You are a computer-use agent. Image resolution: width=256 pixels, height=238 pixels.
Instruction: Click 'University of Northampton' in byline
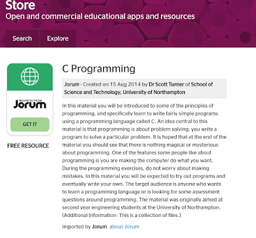coord(154,92)
